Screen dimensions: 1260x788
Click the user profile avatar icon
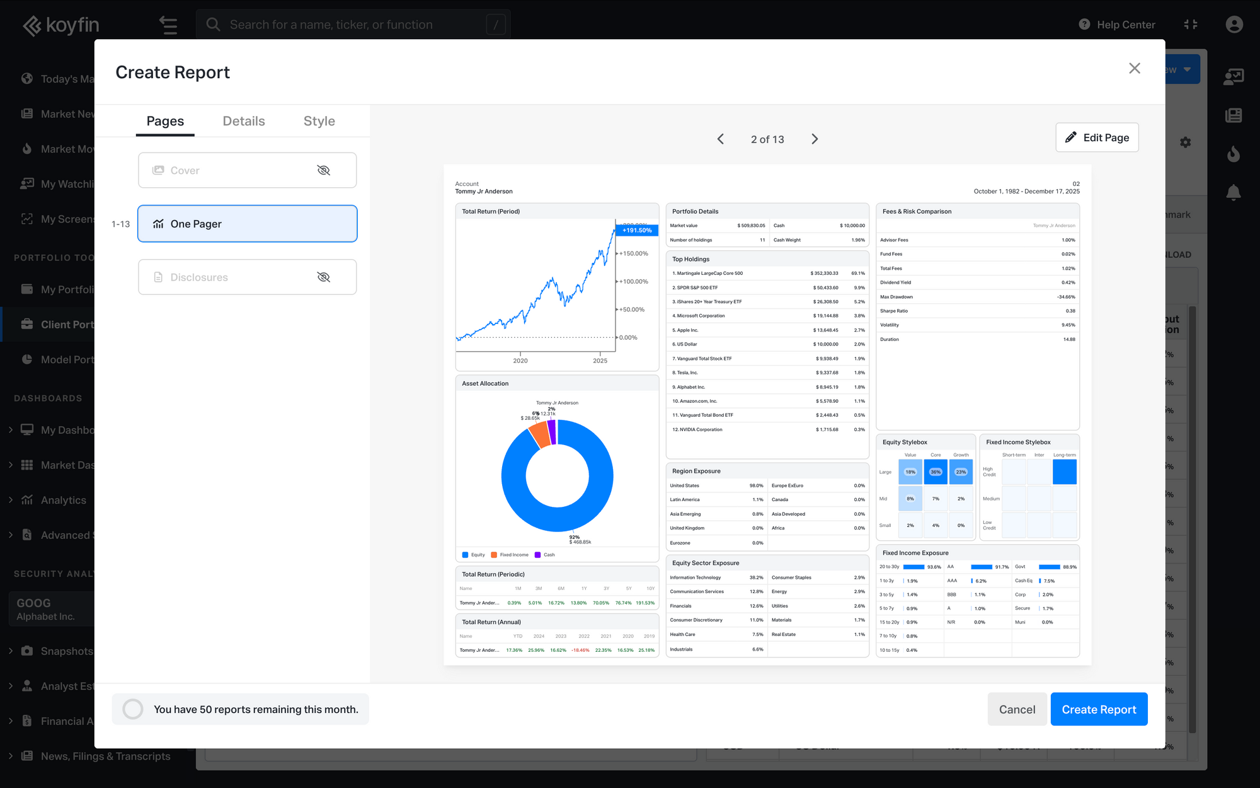(x=1234, y=25)
